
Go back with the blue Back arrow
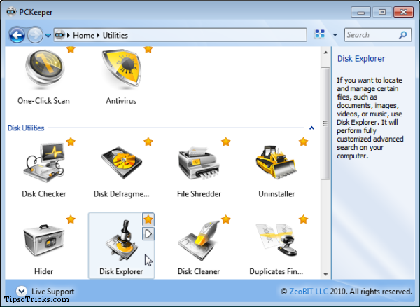coord(17,35)
